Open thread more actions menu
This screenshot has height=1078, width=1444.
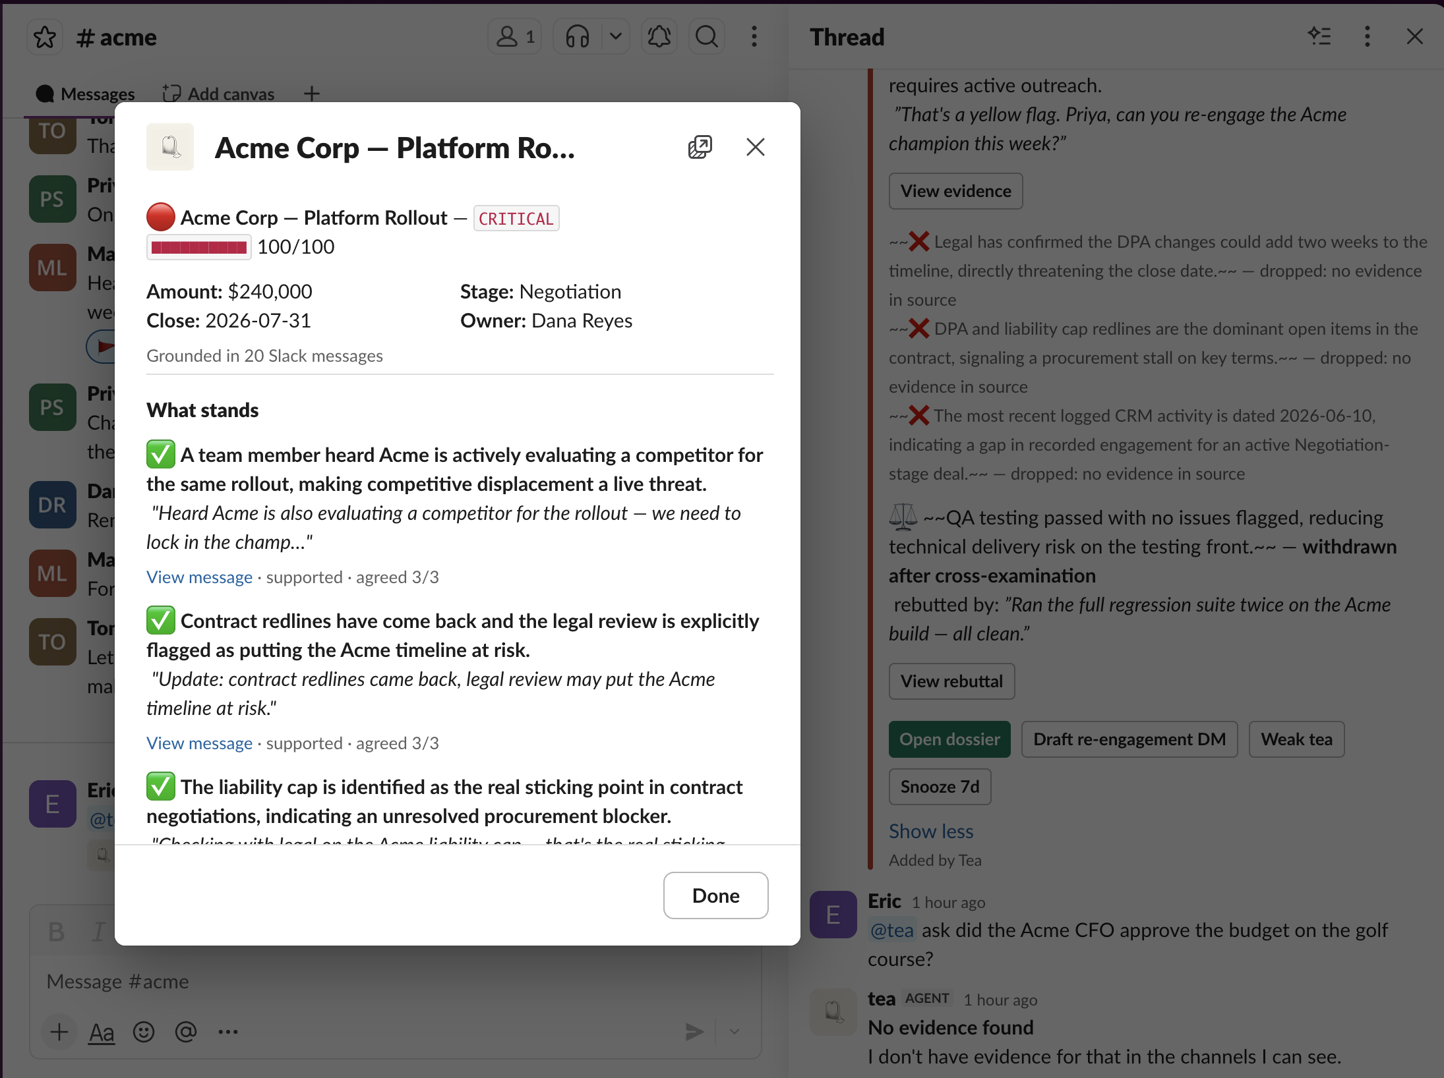[x=1368, y=36]
